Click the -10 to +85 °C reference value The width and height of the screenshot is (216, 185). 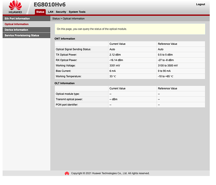tap(166, 76)
